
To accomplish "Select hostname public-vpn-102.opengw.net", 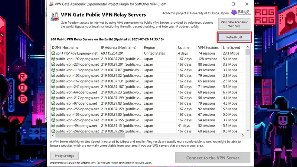I will click(x=77, y=76).
